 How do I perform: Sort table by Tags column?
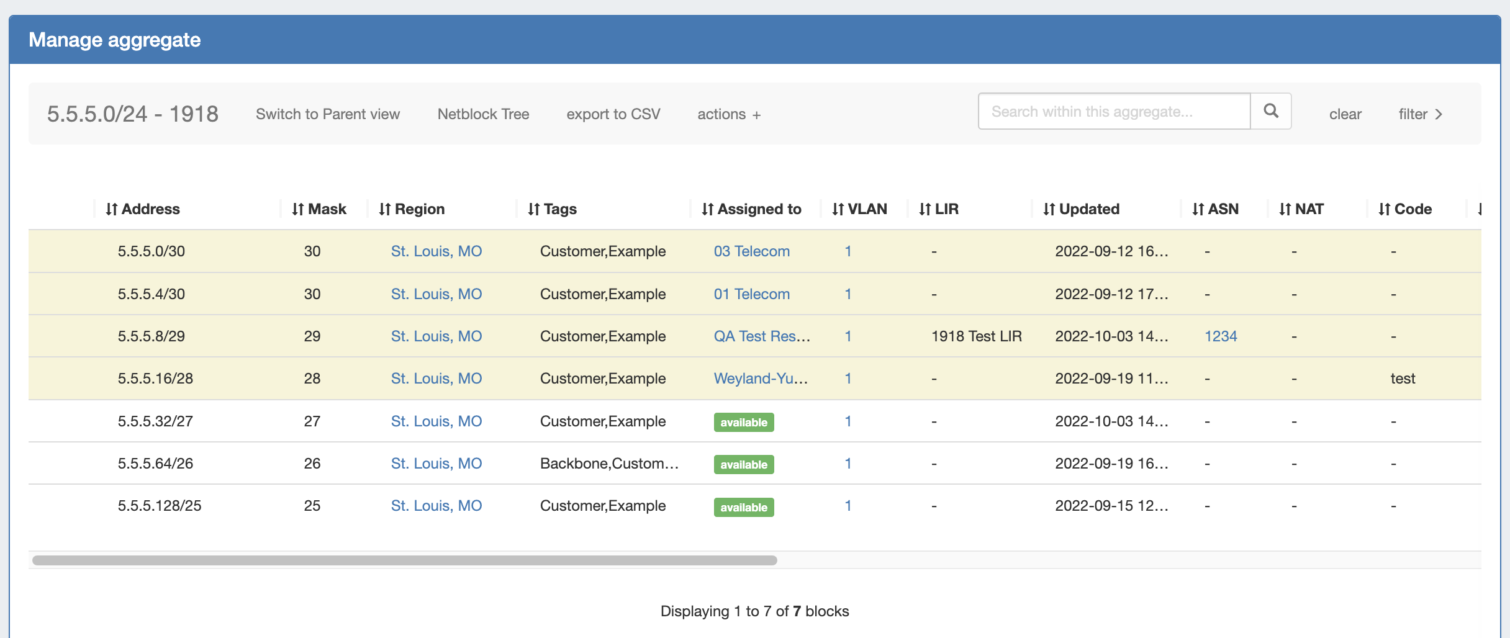(x=553, y=209)
